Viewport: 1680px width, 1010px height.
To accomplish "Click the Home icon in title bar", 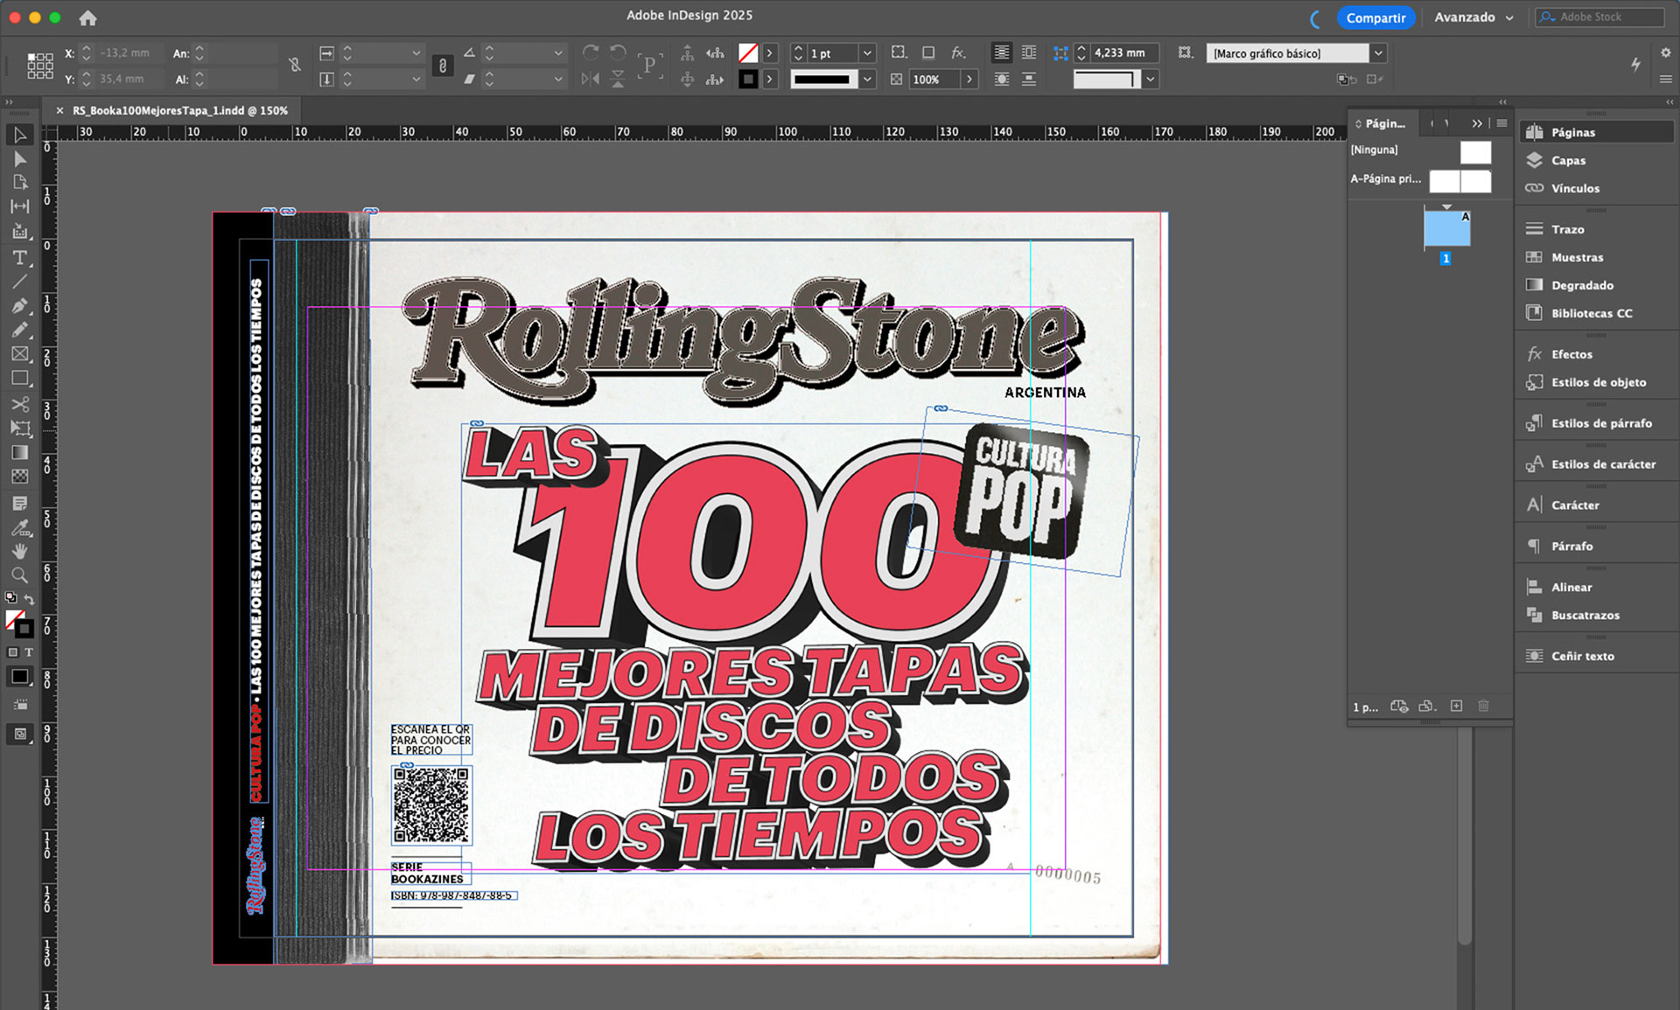I will 87,17.
